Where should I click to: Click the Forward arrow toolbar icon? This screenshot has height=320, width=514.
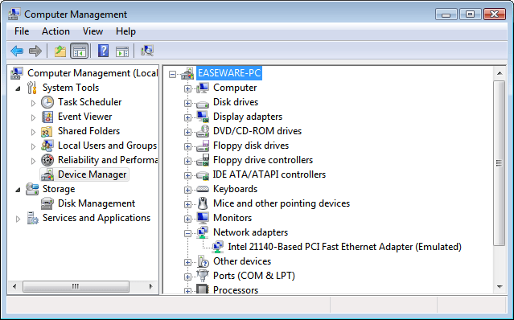[x=35, y=51]
